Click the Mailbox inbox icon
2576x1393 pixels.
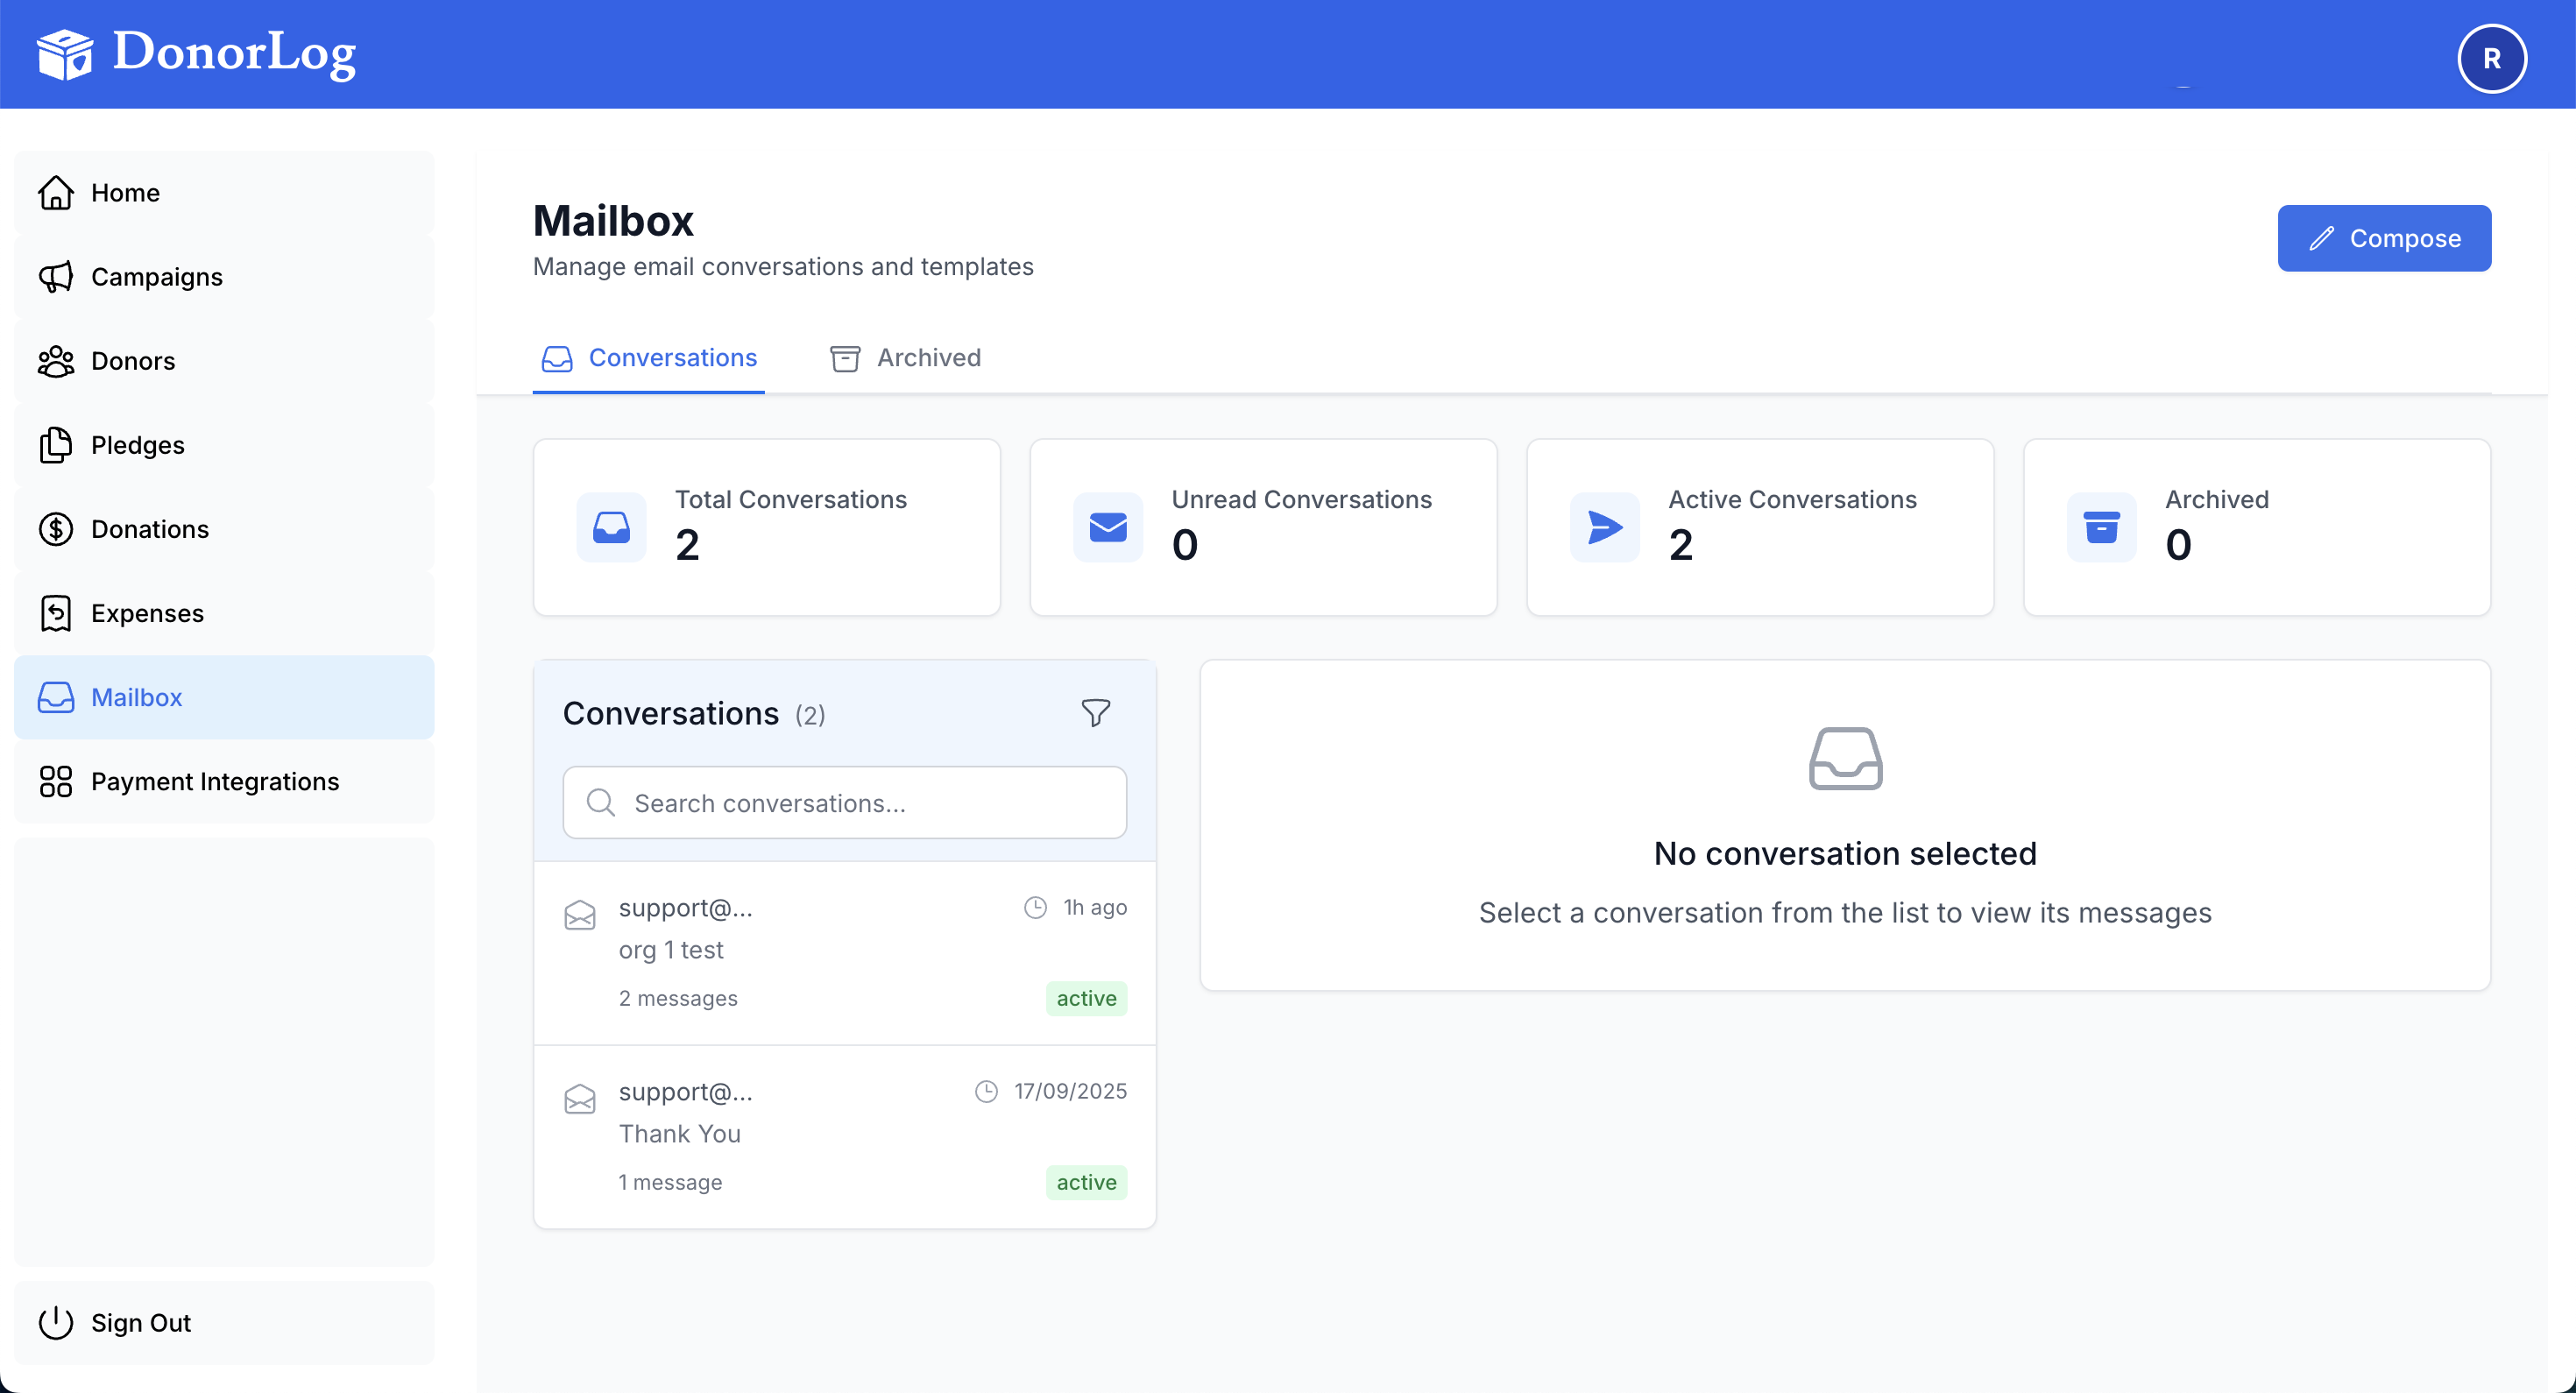[56, 697]
